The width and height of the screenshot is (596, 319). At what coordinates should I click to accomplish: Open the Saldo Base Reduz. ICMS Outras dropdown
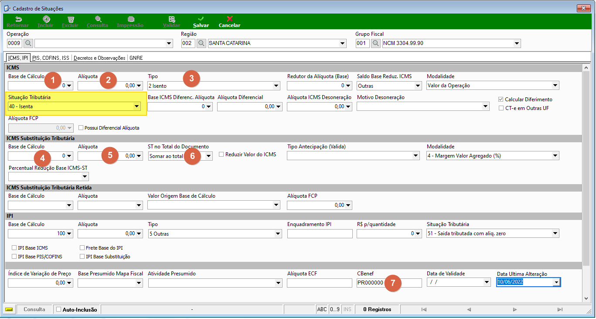coord(419,86)
